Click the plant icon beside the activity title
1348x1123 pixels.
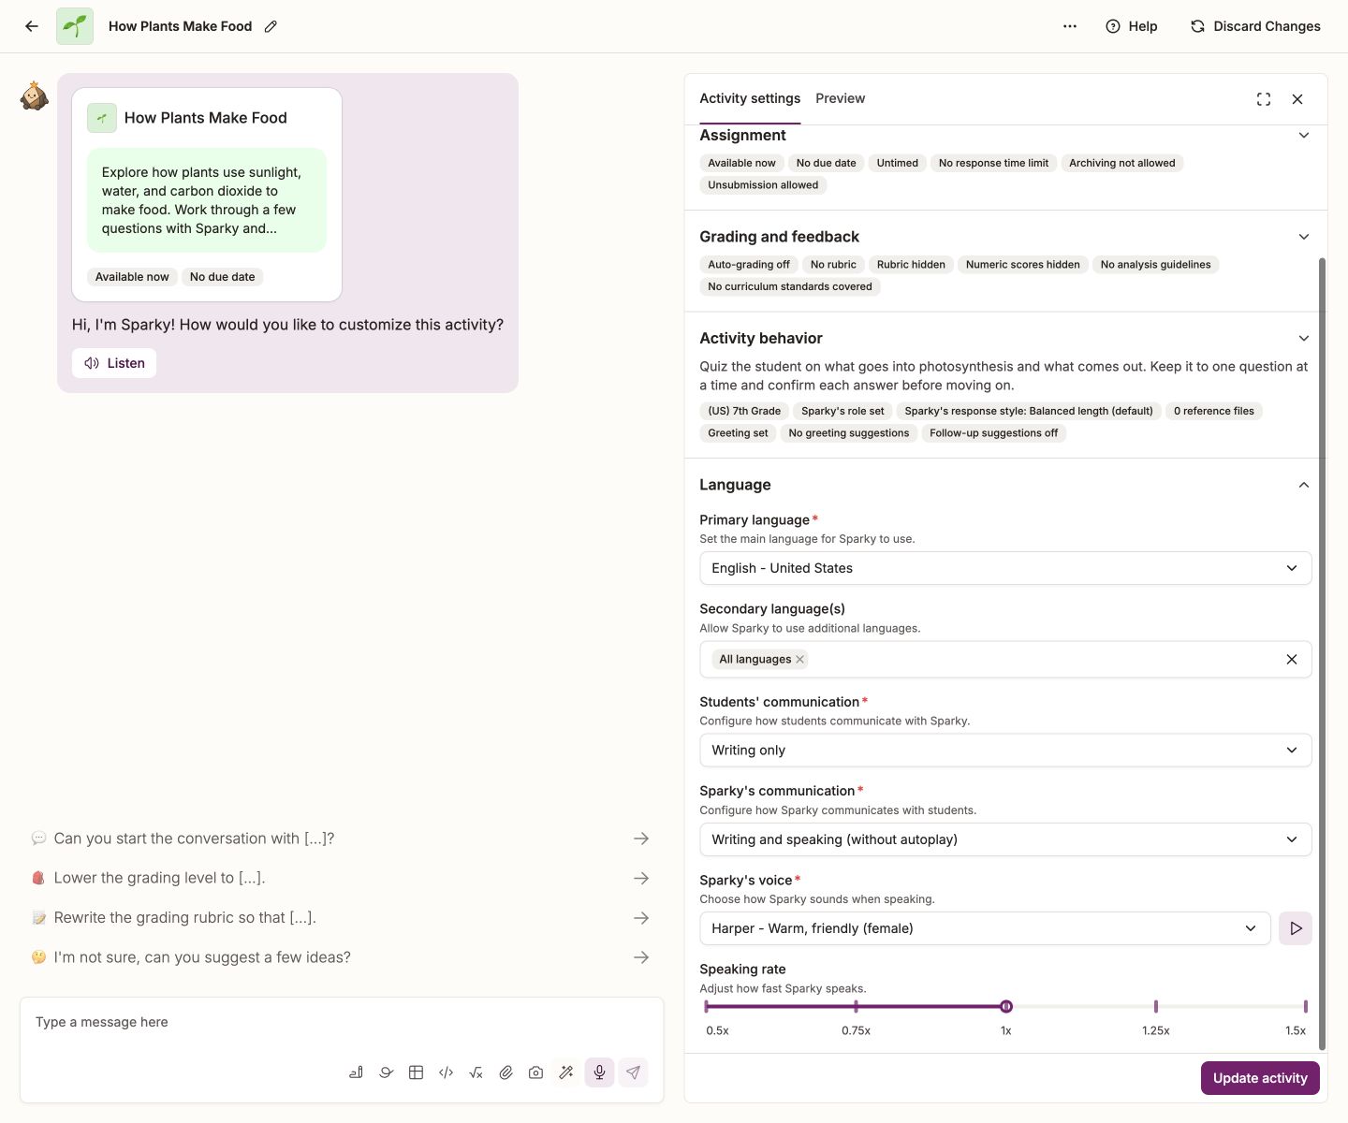point(75,26)
